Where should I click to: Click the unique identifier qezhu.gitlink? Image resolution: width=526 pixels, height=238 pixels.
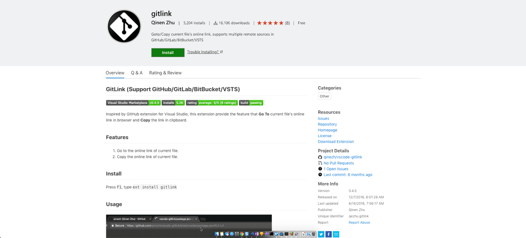click(x=359, y=216)
